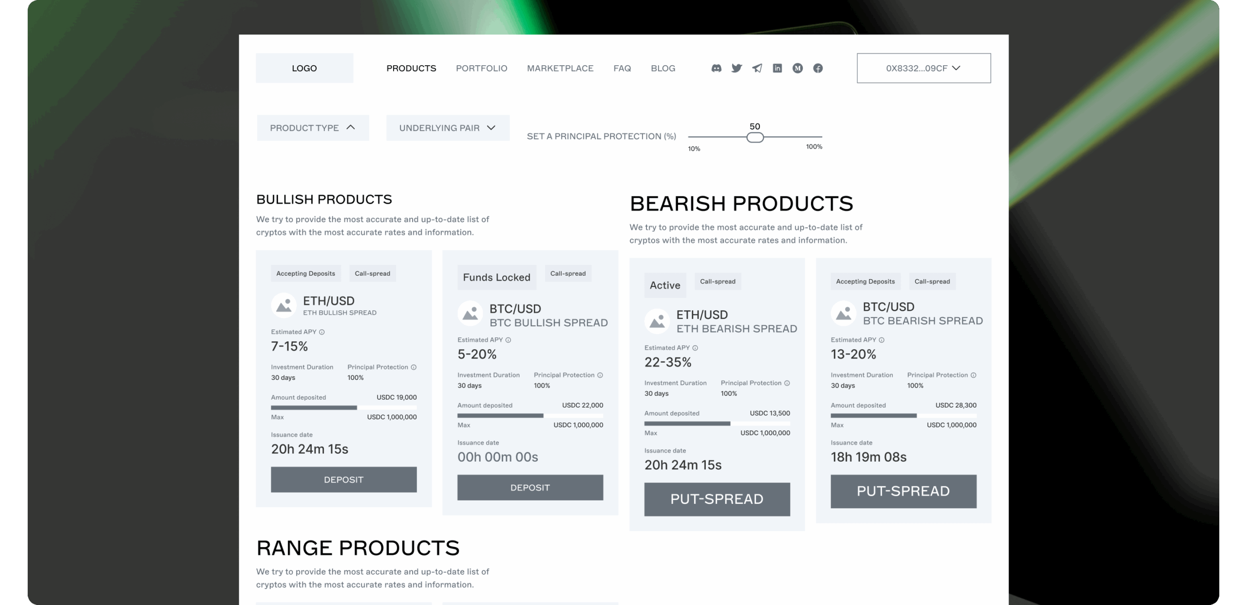Image resolution: width=1247 pixels, height=605 pixels.
Task: Click the BTC BEARISH SPREAD subtitle
Action: pyautogui.click(x=923, y=320)
